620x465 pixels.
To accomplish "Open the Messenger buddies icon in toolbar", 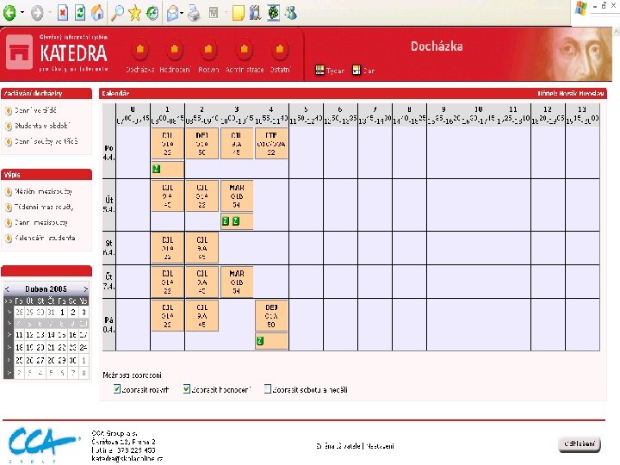I will [x=291, y=13].
